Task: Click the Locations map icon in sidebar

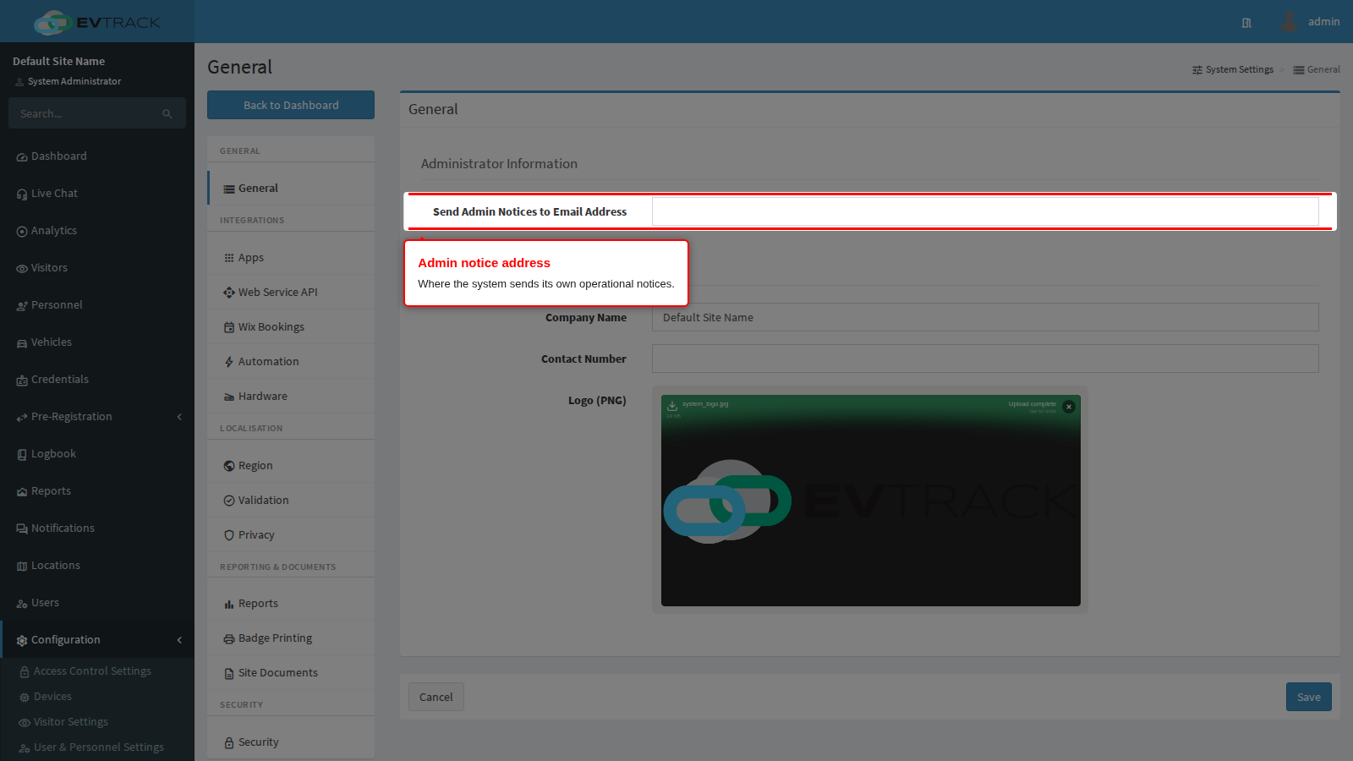Action: [22, 567]
